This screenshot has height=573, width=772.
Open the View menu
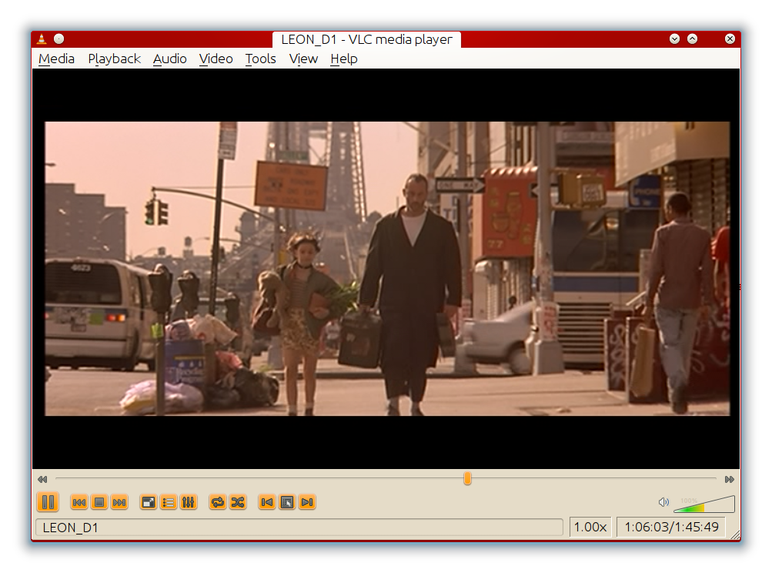(303, 59)
